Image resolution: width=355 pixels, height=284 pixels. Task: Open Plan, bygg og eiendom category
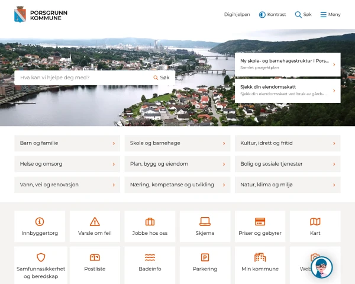click(x=177, y=164)
